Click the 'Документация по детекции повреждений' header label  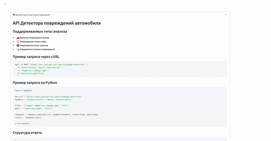[x=33, y=15]
